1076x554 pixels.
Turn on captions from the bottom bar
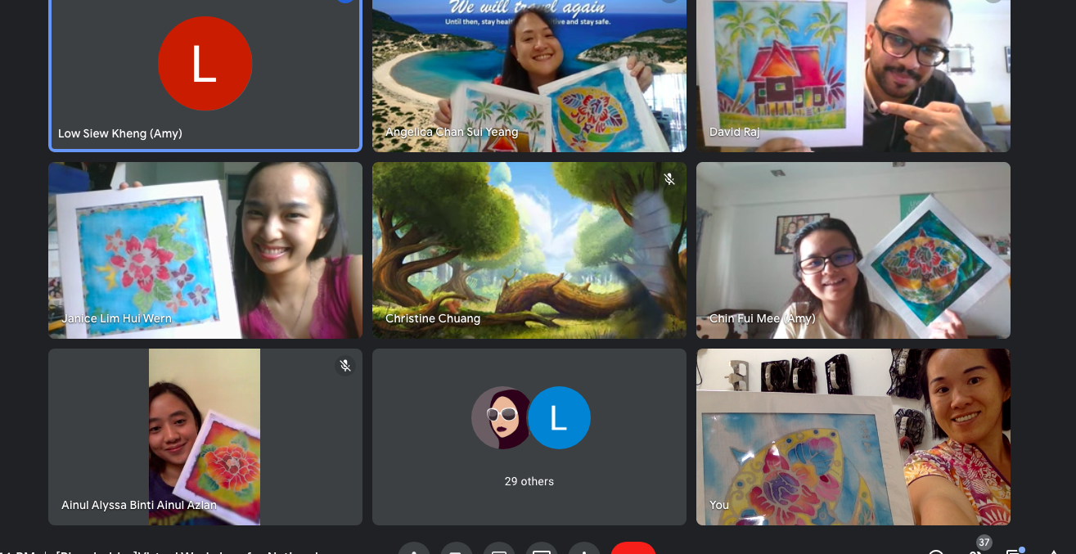click(499, 550)
